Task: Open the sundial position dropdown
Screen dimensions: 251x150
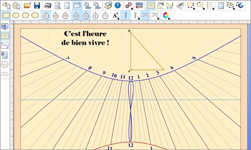Action: coord(200,5)
